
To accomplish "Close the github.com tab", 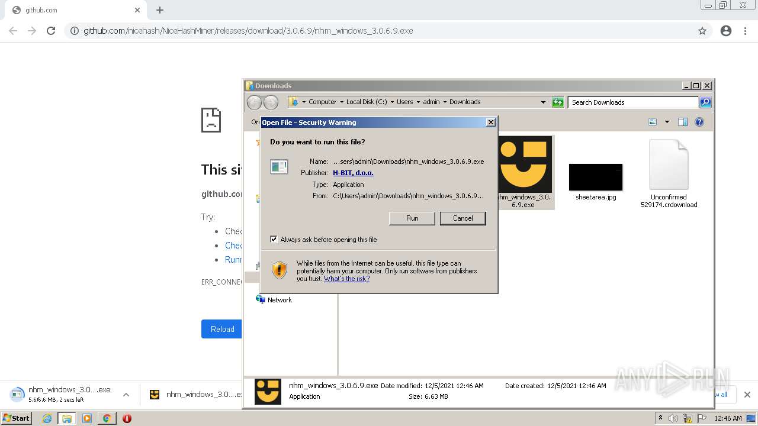I will pos(137,10).
